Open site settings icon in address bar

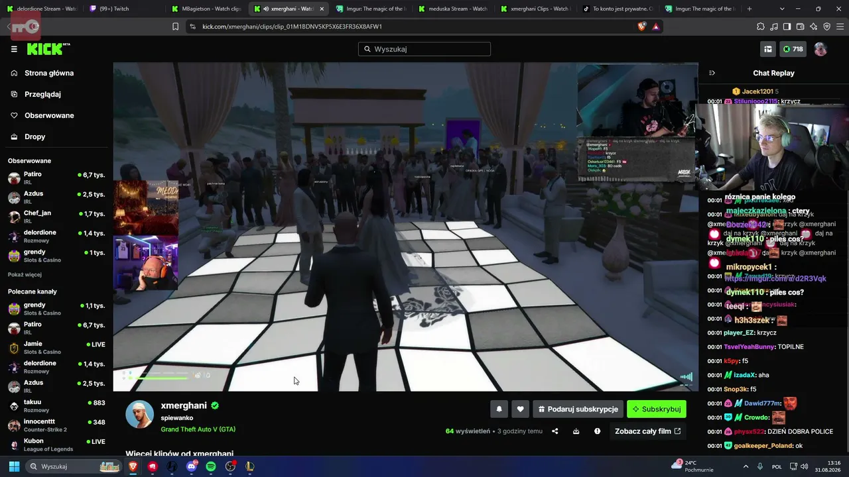(192, 26)
